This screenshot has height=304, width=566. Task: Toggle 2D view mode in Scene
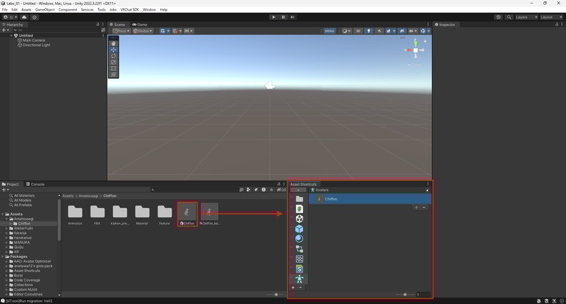tap(358, 31)
